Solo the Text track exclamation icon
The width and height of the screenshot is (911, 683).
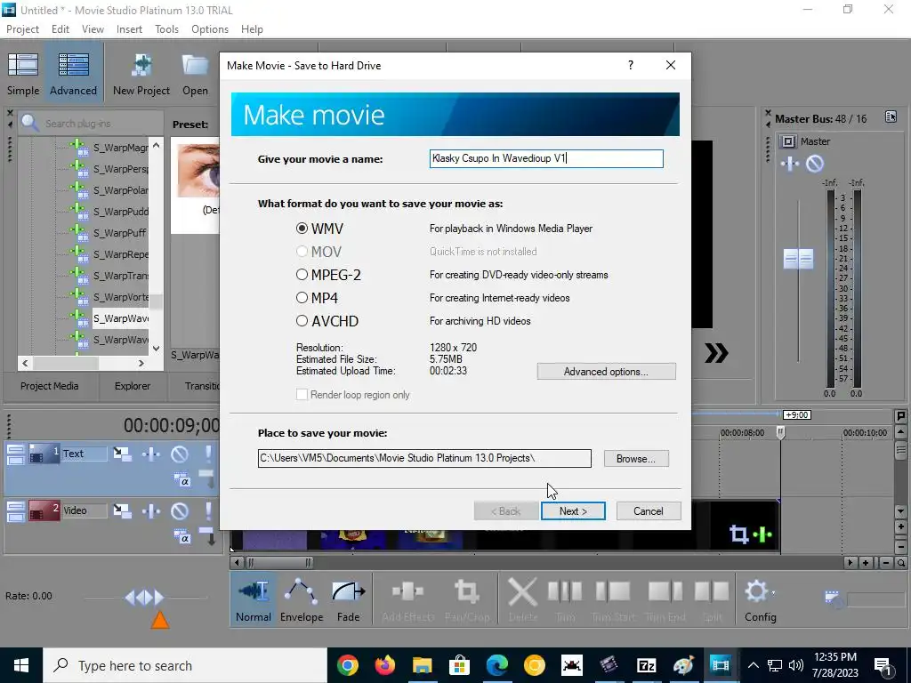(208, 454)
